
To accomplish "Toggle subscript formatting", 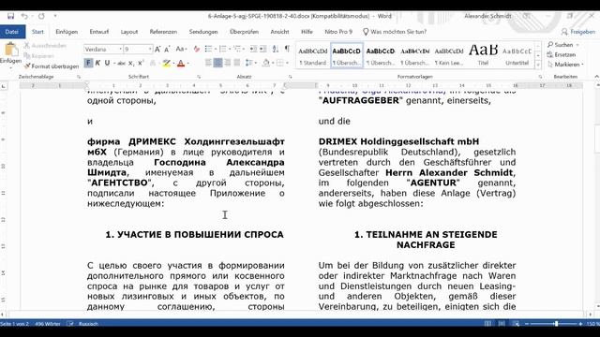I will coord(131,63).
